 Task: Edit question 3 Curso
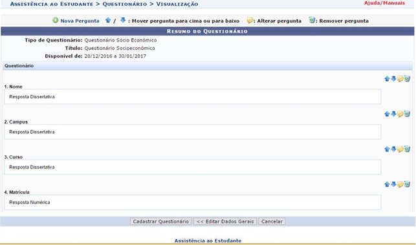tap(400, 149)
